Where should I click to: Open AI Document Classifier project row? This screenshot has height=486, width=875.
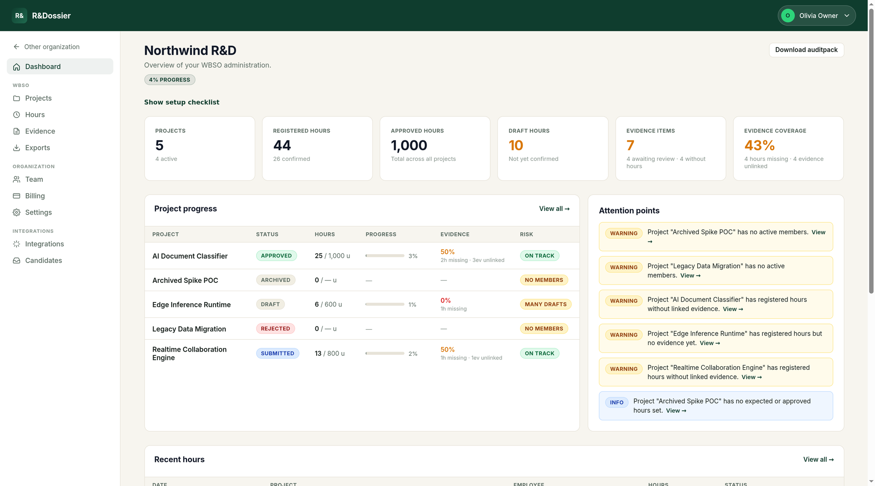coord(362,256)
